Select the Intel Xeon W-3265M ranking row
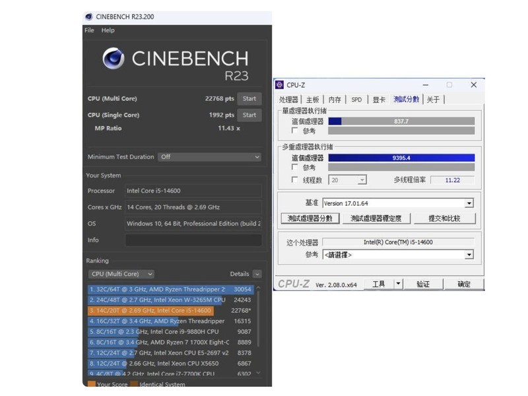Viewport: 528px width, 396px height. point(171,300)
